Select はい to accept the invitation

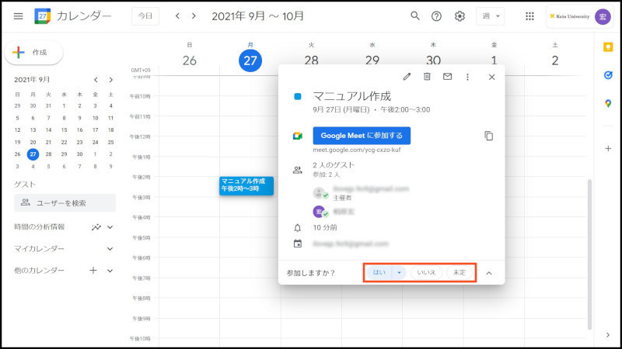click(x=379, y=272)
